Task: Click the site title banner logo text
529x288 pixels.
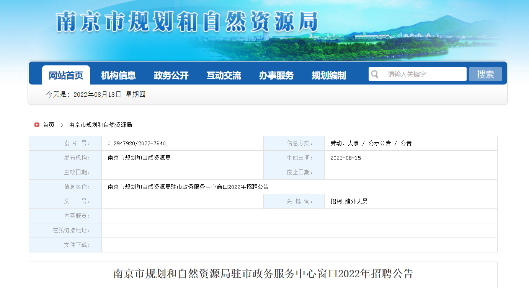Action: 187,21
